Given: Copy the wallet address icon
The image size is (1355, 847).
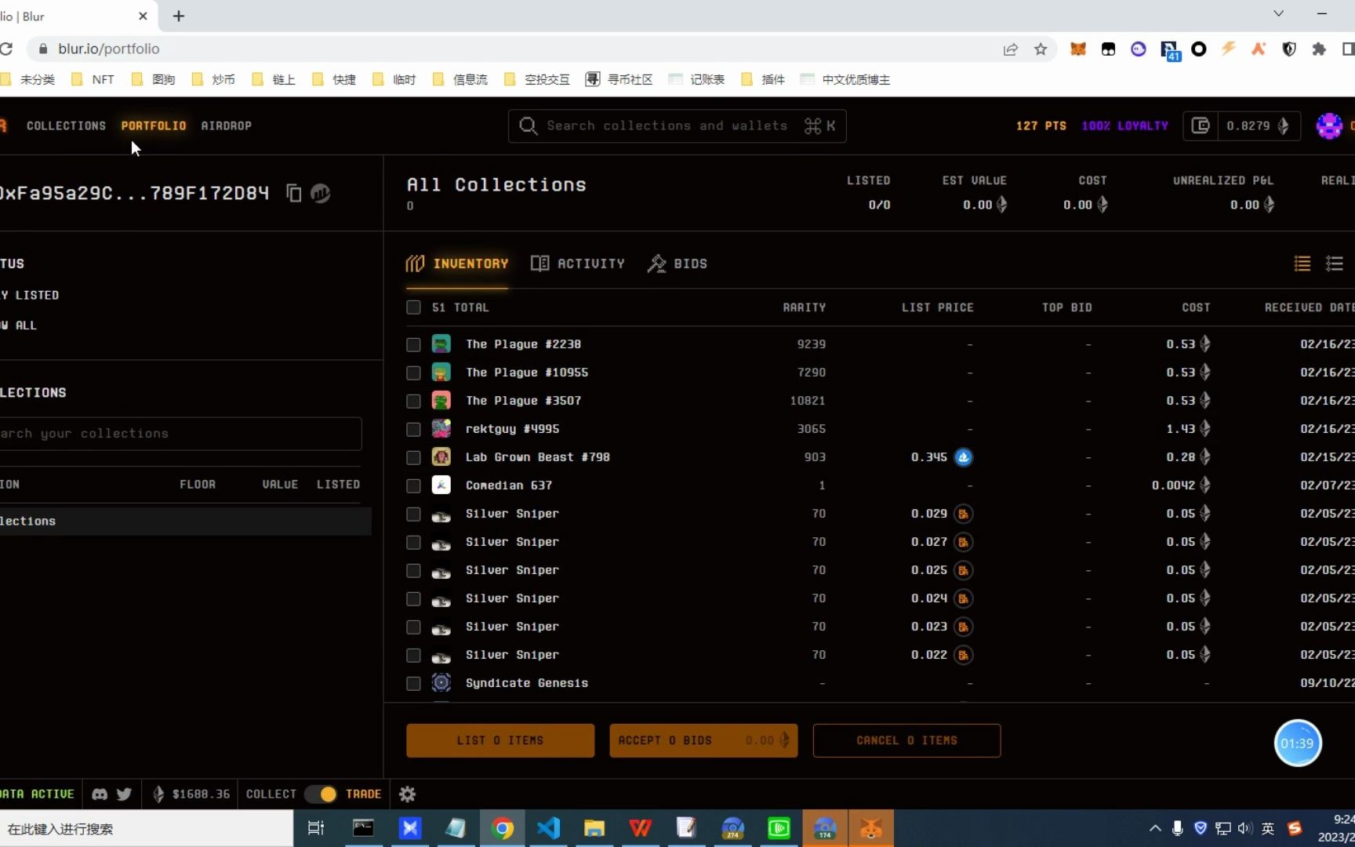Looking at the screenshot, I should tap(294, 193).
